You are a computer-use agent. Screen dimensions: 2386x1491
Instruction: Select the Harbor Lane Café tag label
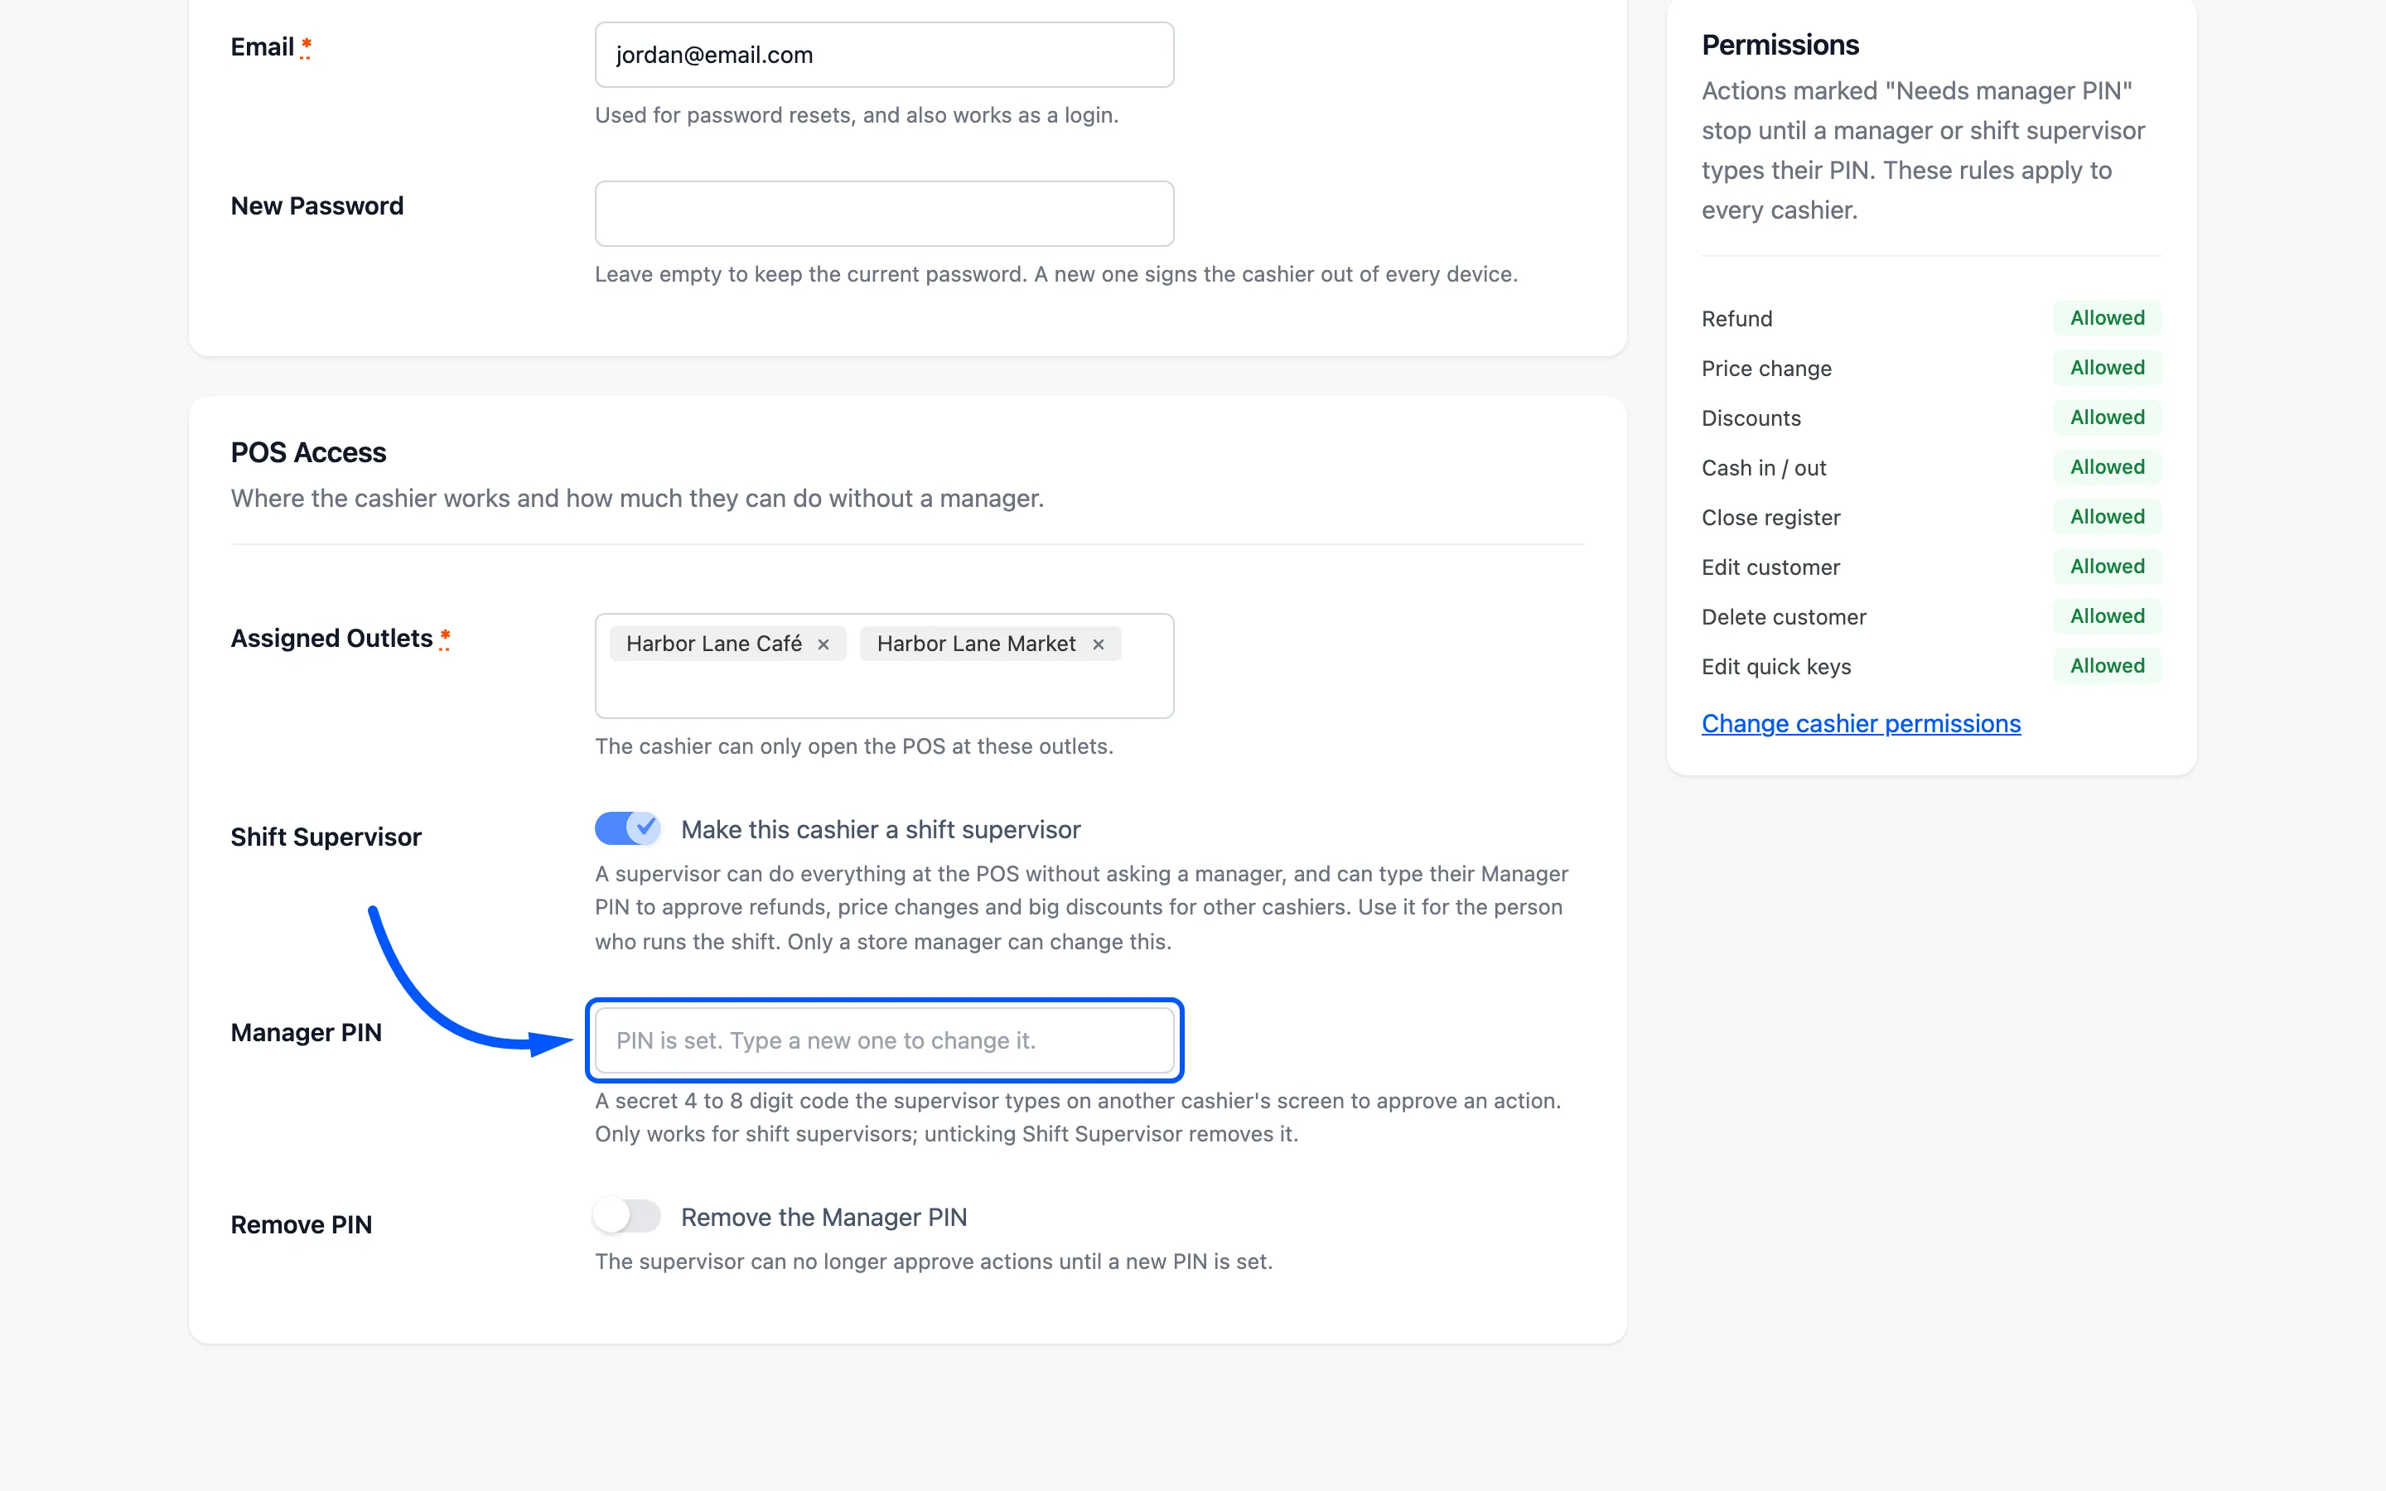(x=714, y=644)
